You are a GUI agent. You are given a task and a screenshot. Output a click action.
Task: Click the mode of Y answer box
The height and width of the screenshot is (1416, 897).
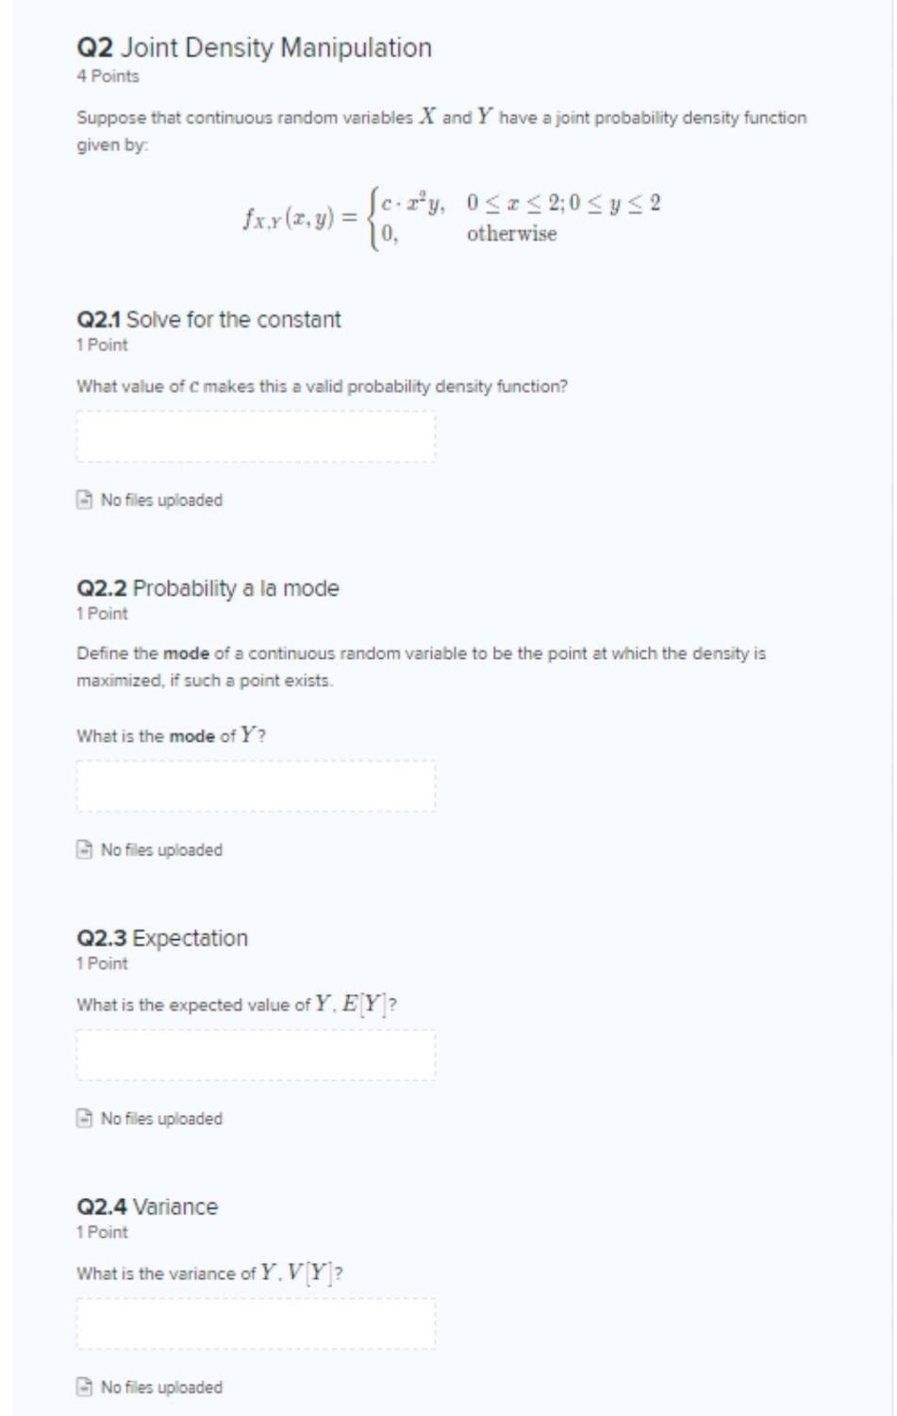[x=256, y=784]
